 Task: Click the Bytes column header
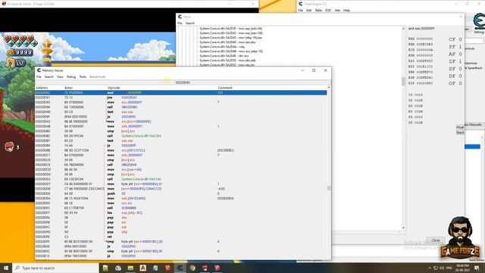tap(68, 88)
